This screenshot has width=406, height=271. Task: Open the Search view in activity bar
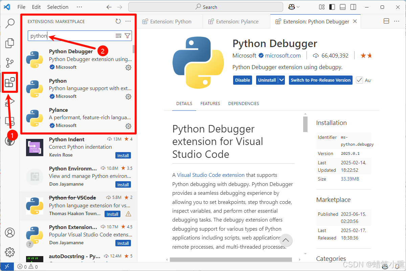10,23
